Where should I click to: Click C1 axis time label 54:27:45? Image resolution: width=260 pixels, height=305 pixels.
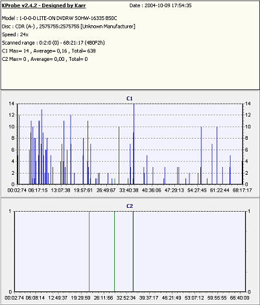coord(197,190)
